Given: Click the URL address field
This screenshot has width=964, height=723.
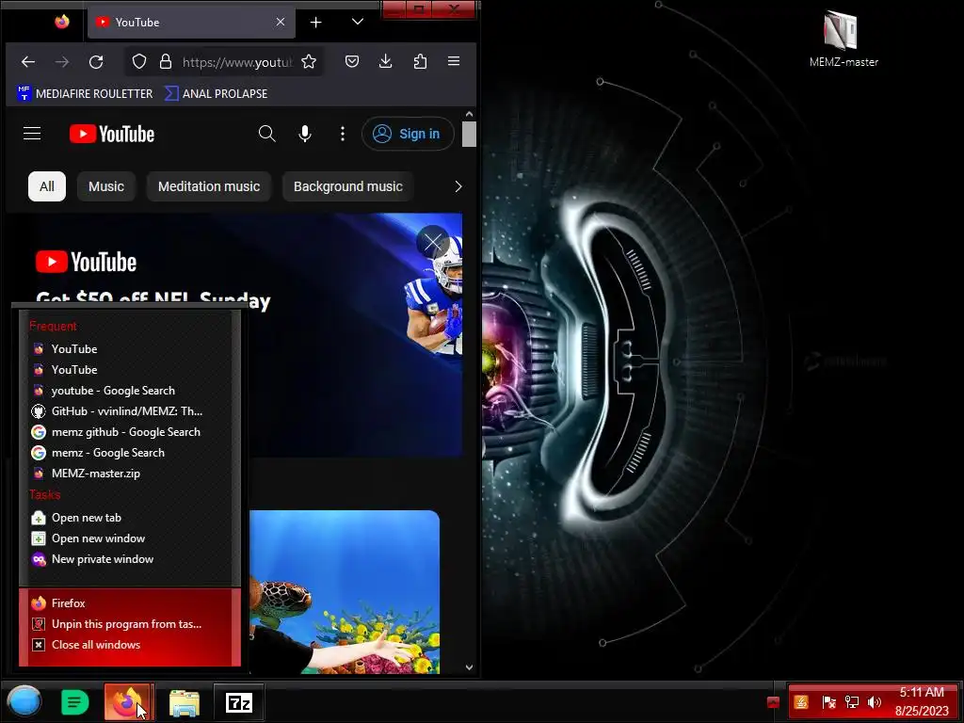Looking at the screenshot, I should [236, 61].
